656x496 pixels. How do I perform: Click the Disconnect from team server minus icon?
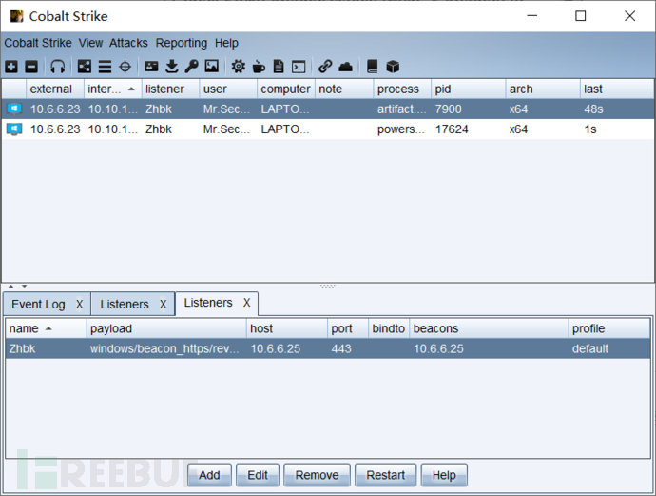click(x=30, y=67)
